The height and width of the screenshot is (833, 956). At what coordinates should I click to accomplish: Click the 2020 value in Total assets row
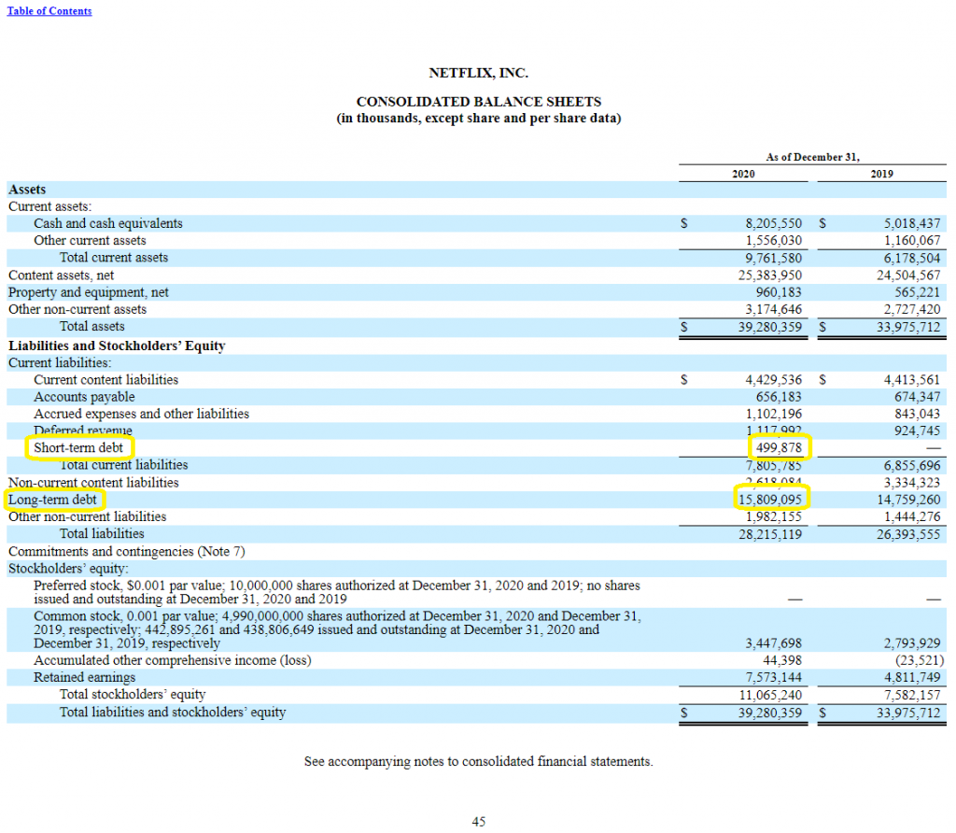pyautogui.click(x=770, y=328)
